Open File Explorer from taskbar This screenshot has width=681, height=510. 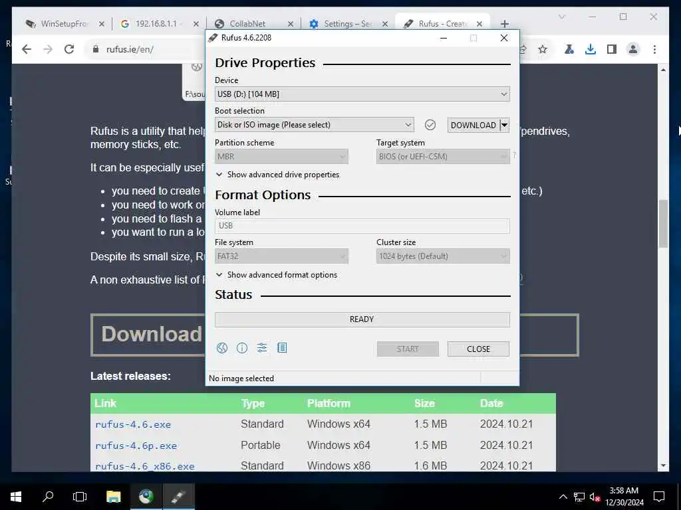[113, 497]
